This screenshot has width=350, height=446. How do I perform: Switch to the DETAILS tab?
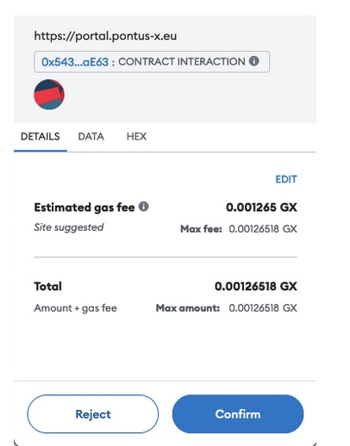(41, 136)
